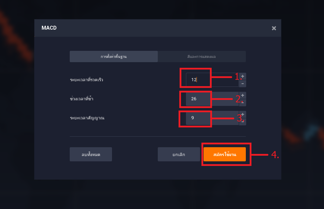The width and height of the screenshot is (324, 209).
Task: Close the MACD settings dialog
Action: pyautogui.click(x=274, y=28)
